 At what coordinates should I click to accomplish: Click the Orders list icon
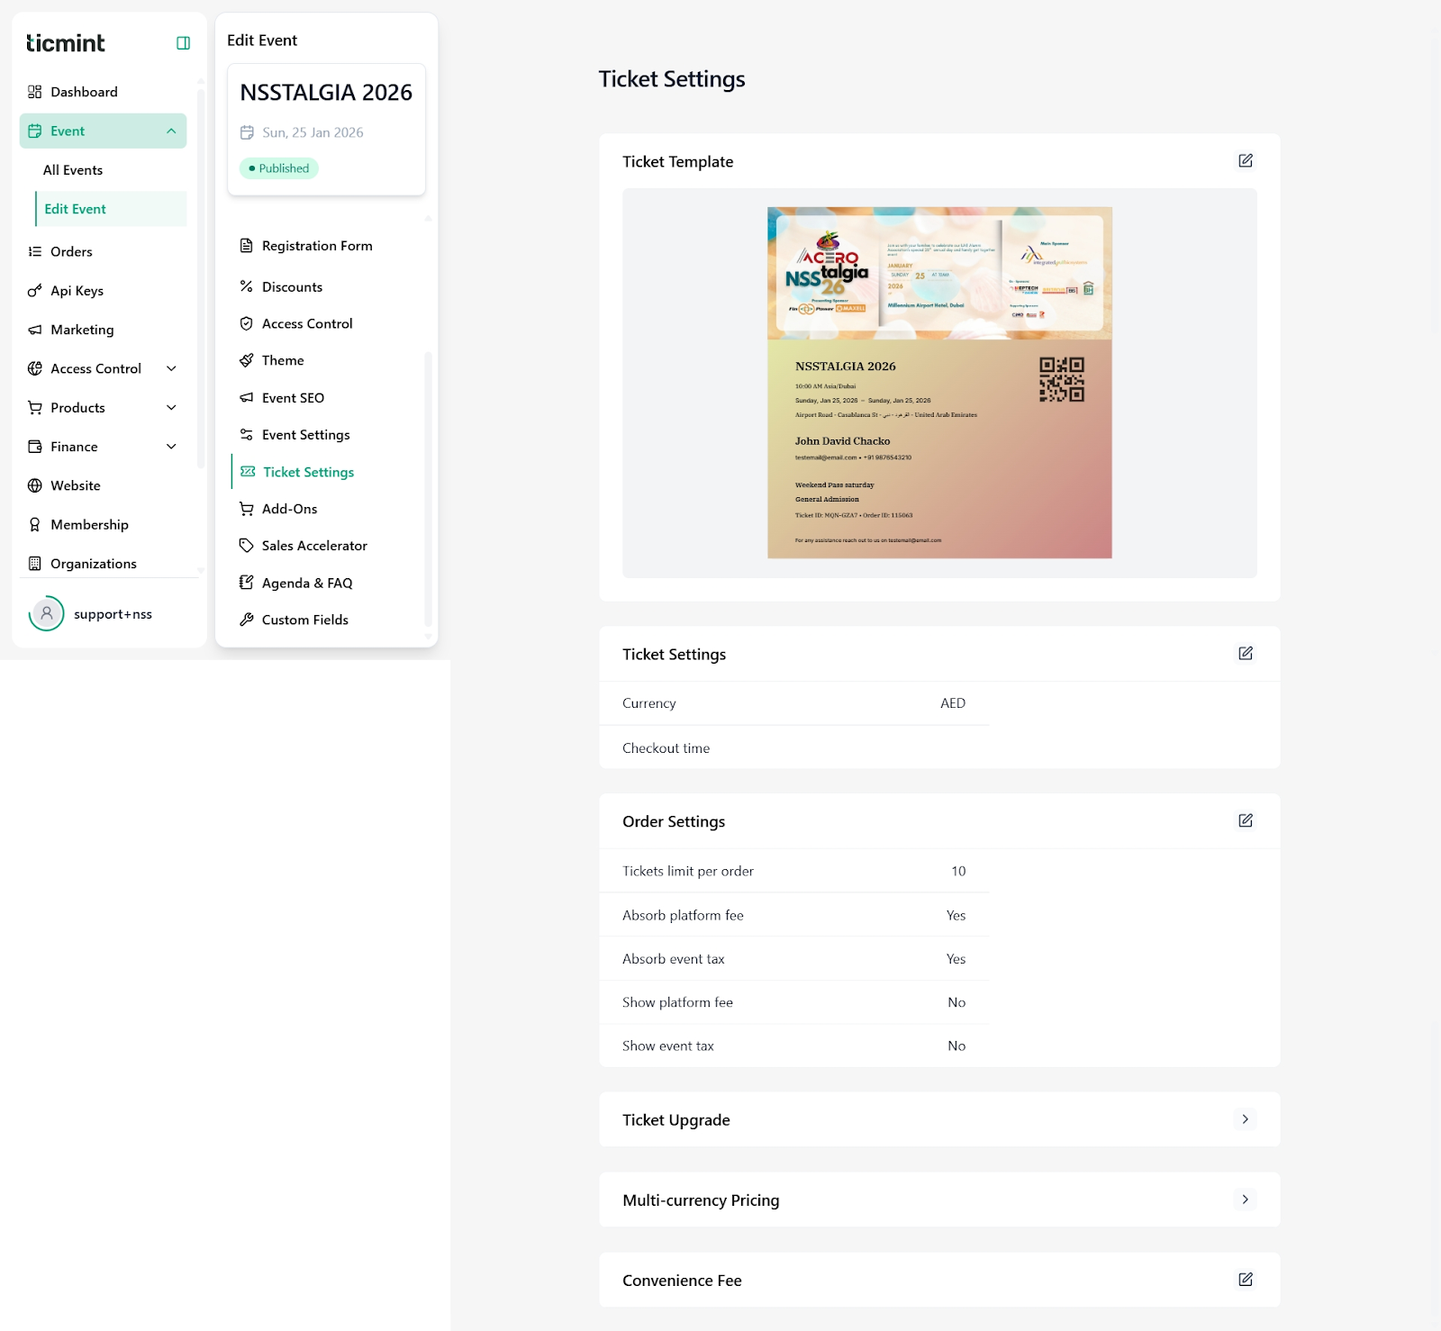(x=35, y=251)
